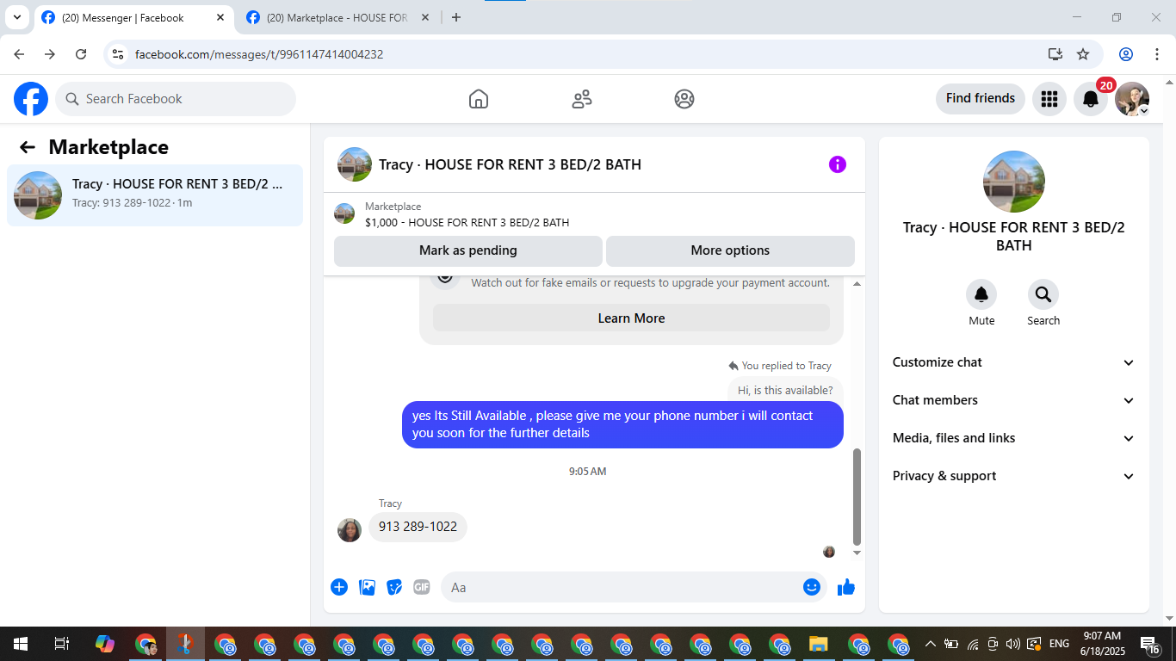The image size is (1176, 661).
Task: Go to the Facebook Home feed icon
Action: pos(479,99)
